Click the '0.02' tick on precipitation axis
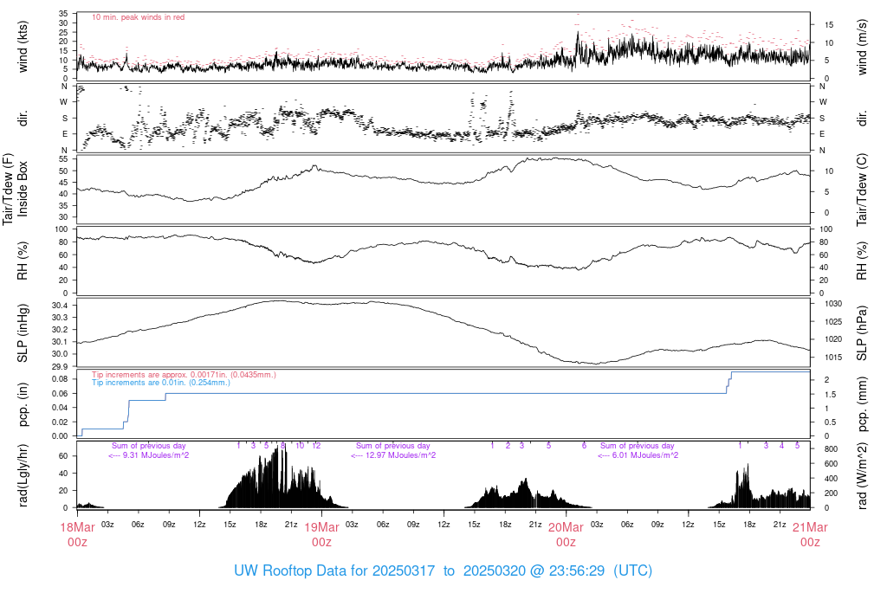This screenshot has height=606, width=887. (60, 422)
